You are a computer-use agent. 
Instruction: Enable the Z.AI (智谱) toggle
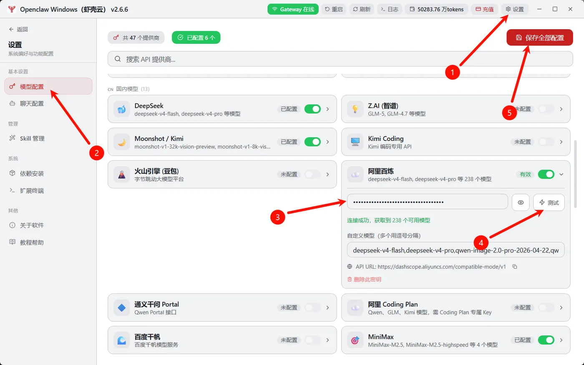click(546, 109)
